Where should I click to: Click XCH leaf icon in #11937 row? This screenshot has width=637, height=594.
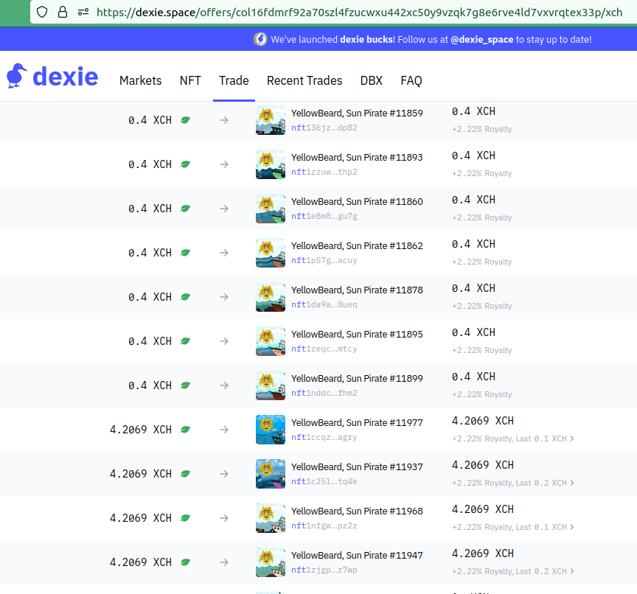click(x=185, y=474)
